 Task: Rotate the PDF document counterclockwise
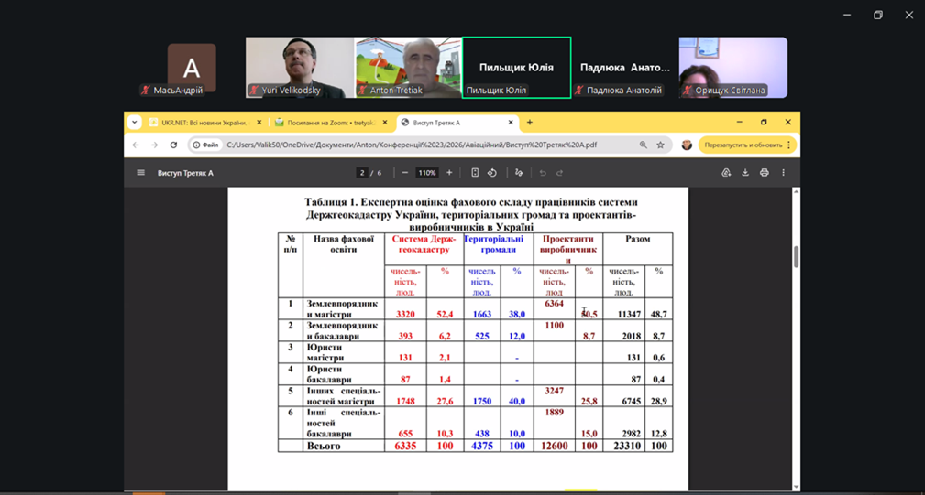click(x=492, y=173)
